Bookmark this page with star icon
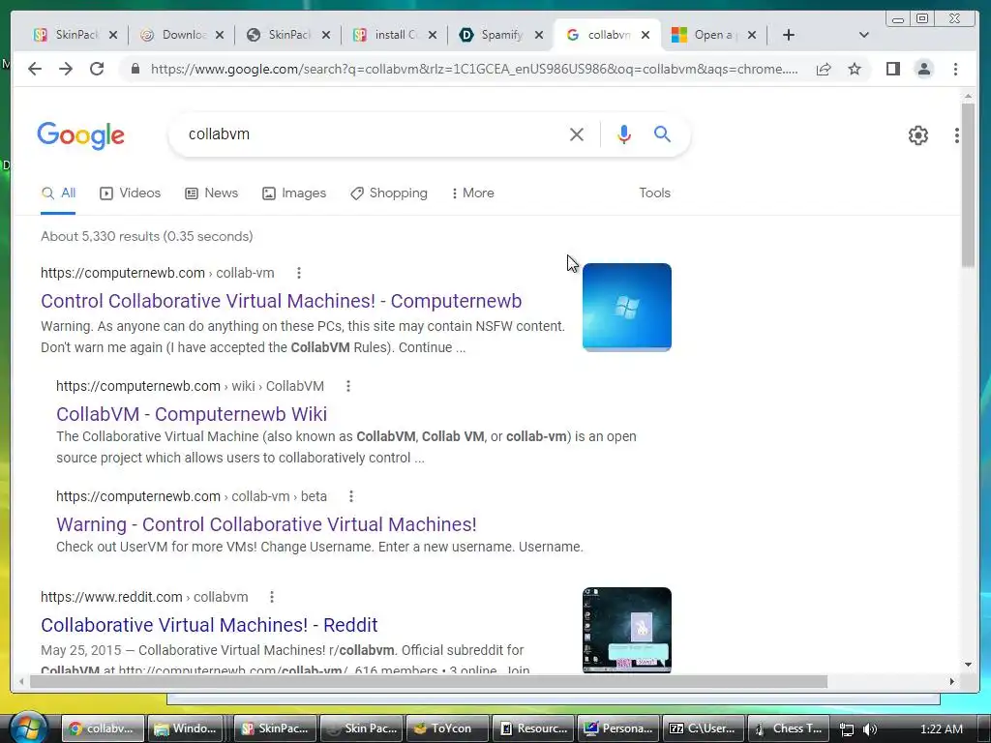991x743 pixels. 855,69
